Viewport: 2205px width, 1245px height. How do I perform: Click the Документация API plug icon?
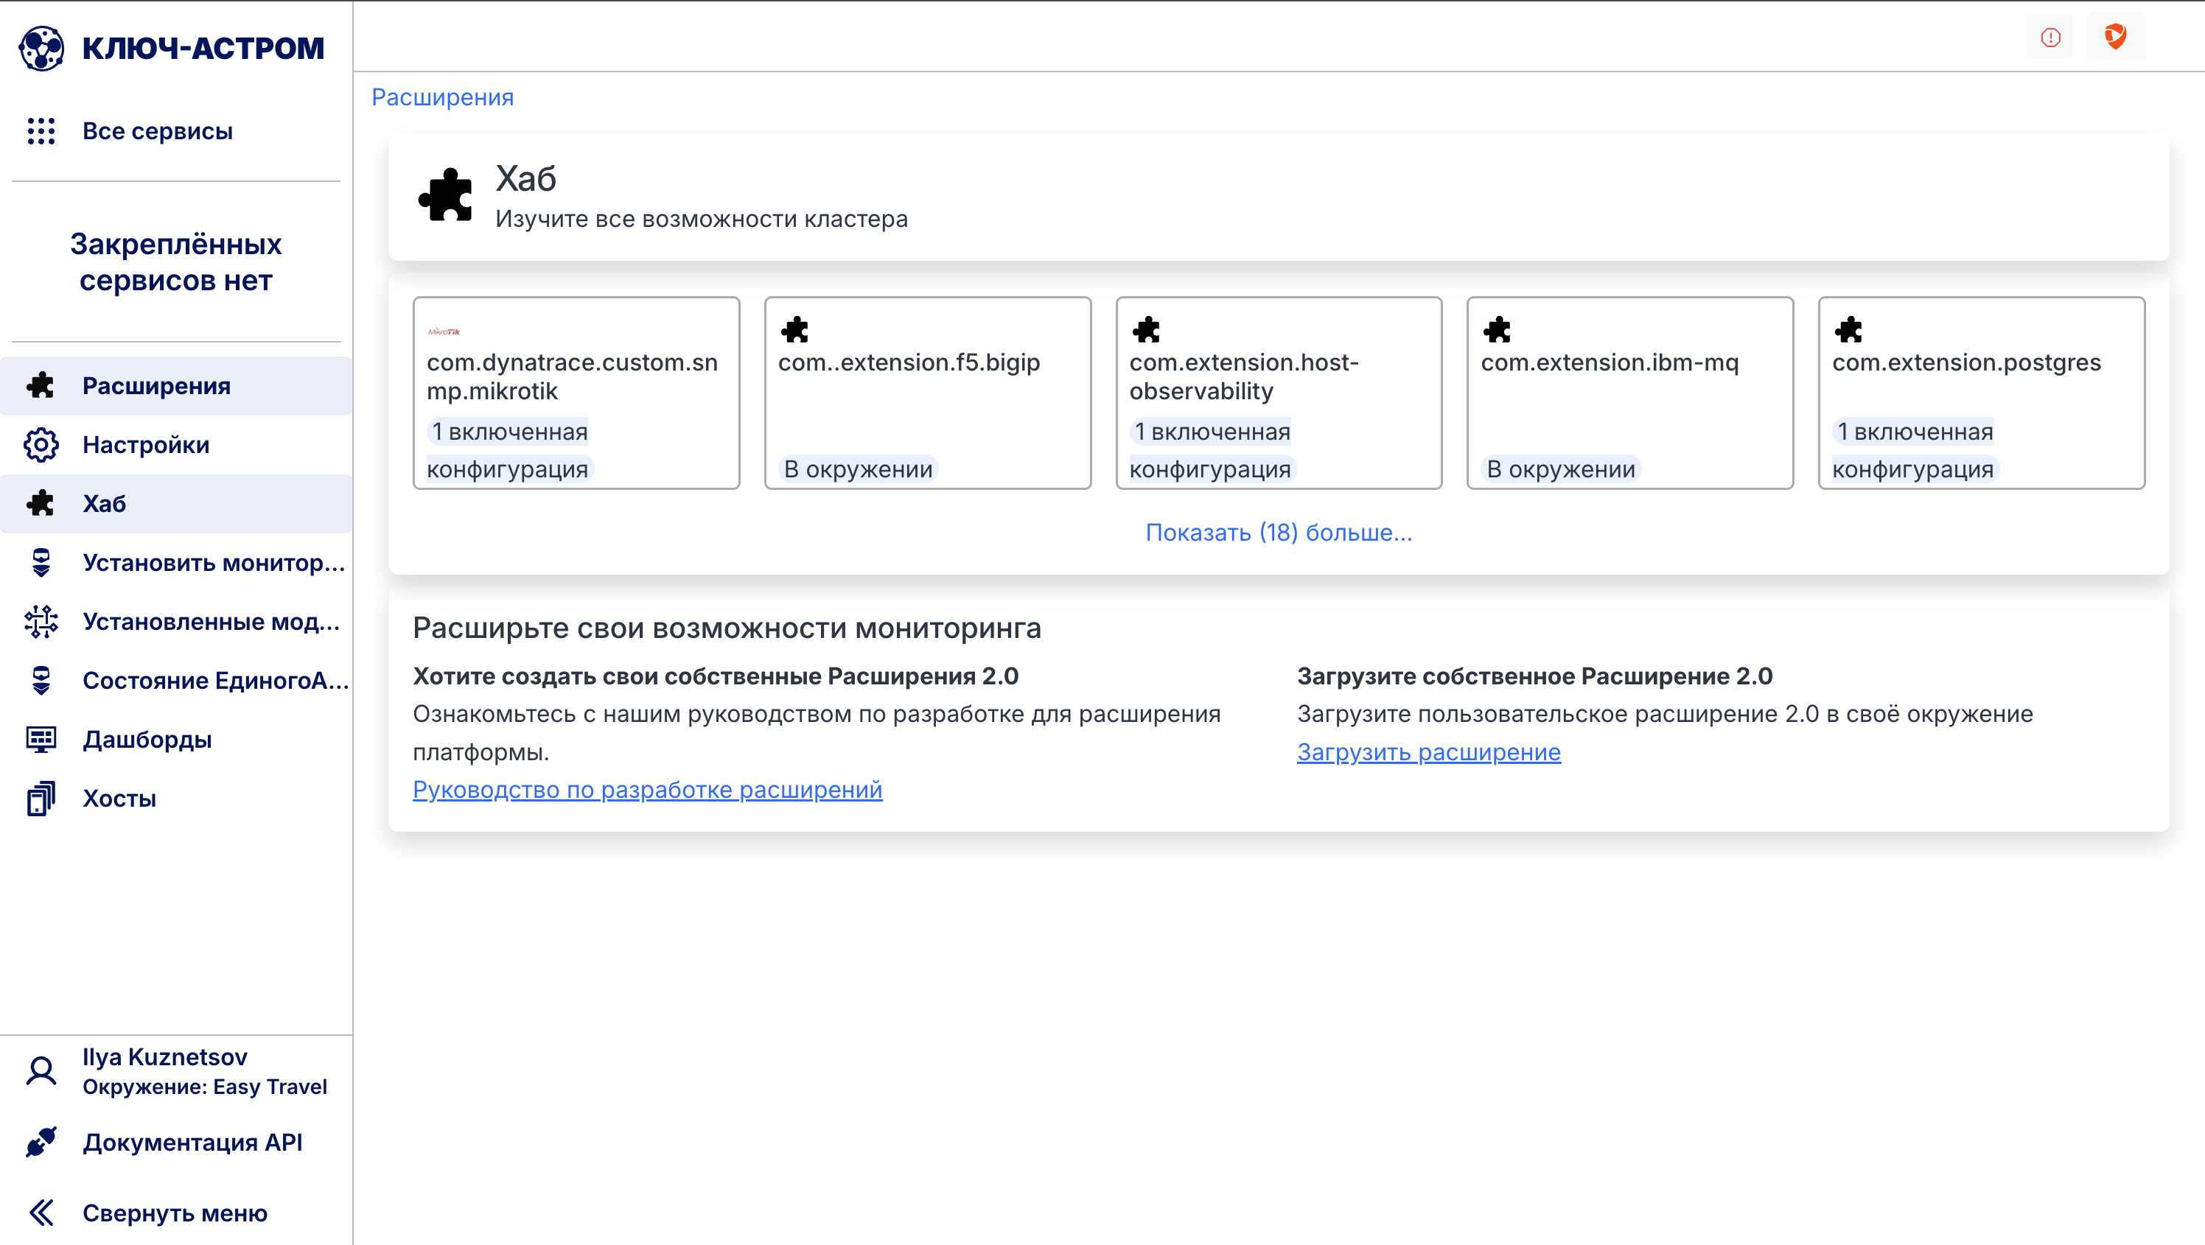(x=41, y=1143)
